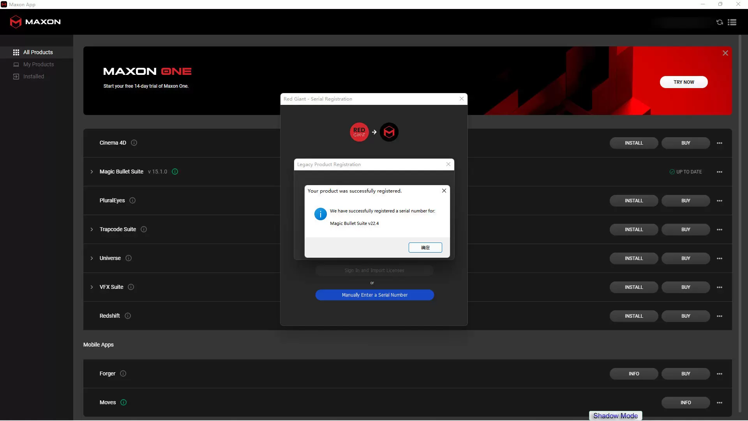
Task: Click Sign In and Import Licenses
Action: [374, 271]
